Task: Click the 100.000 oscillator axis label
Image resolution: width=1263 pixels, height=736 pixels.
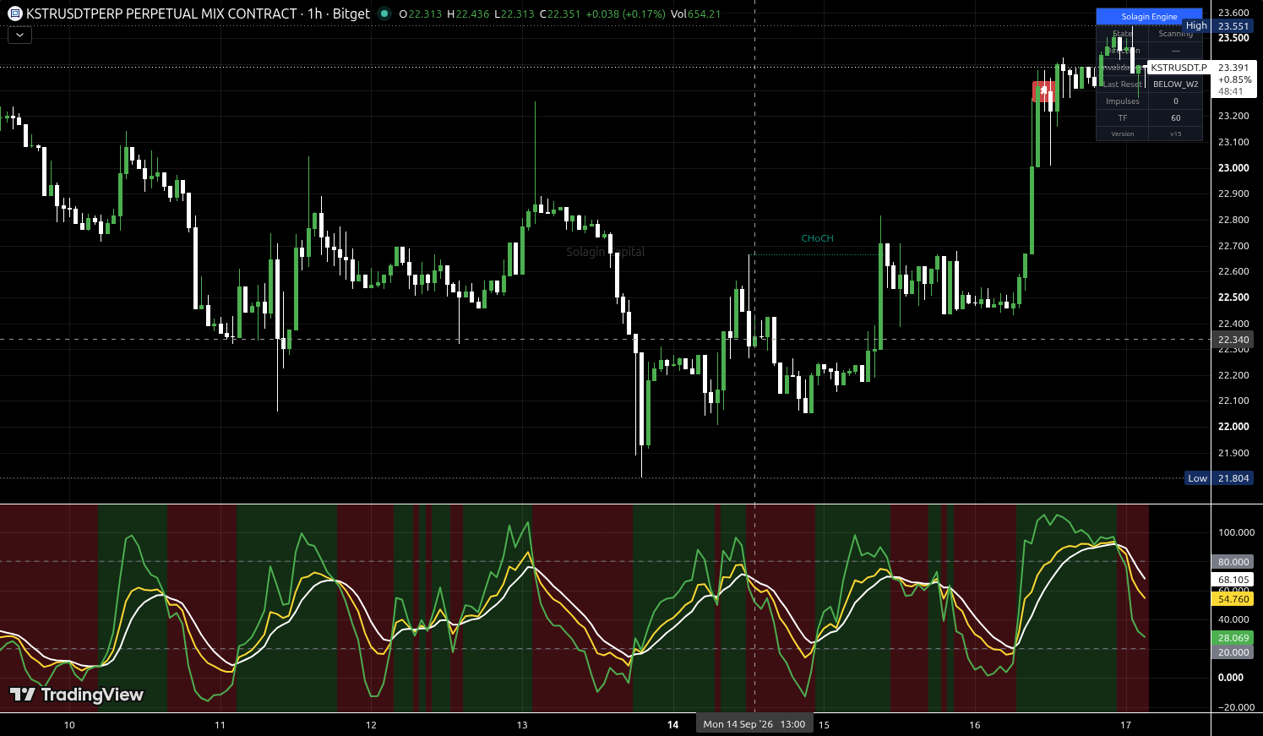Action: point(1236,532)
